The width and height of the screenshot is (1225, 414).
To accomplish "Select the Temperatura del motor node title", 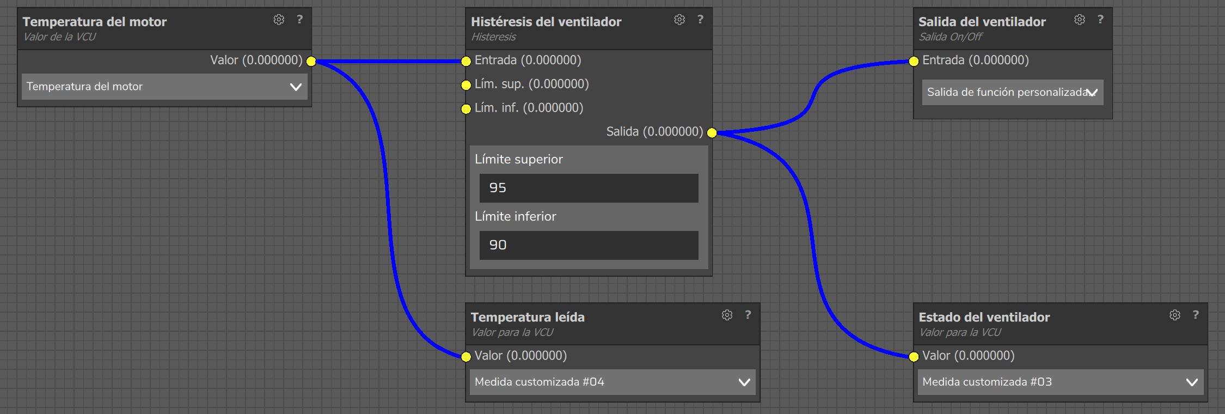I will 95,22.
